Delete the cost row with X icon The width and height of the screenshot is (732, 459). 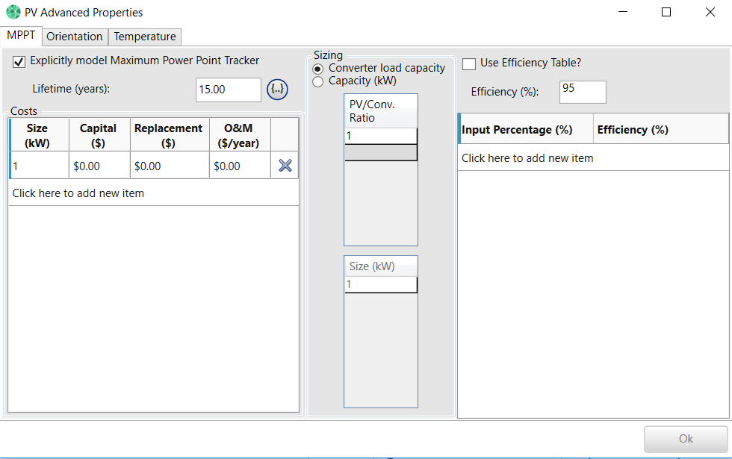click(x=285, y=166)
